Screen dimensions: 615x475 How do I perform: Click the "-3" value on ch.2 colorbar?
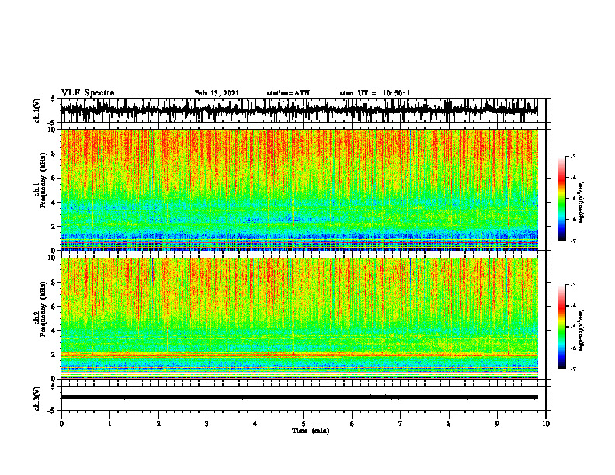[x=573, y=285]
